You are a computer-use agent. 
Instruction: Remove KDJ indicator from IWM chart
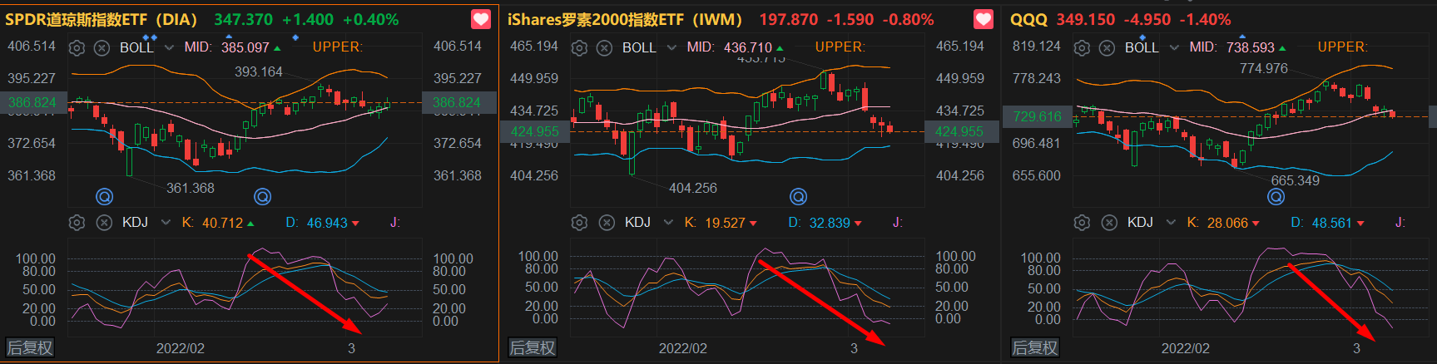pyautogui.click(x=607, y=223)
